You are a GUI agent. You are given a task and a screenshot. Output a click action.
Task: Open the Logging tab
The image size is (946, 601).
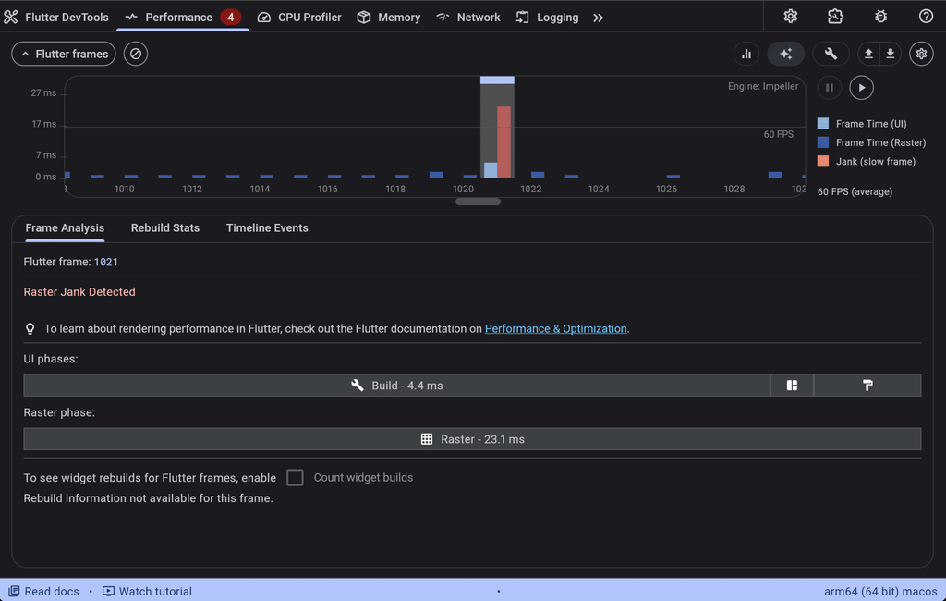(547, 17)
